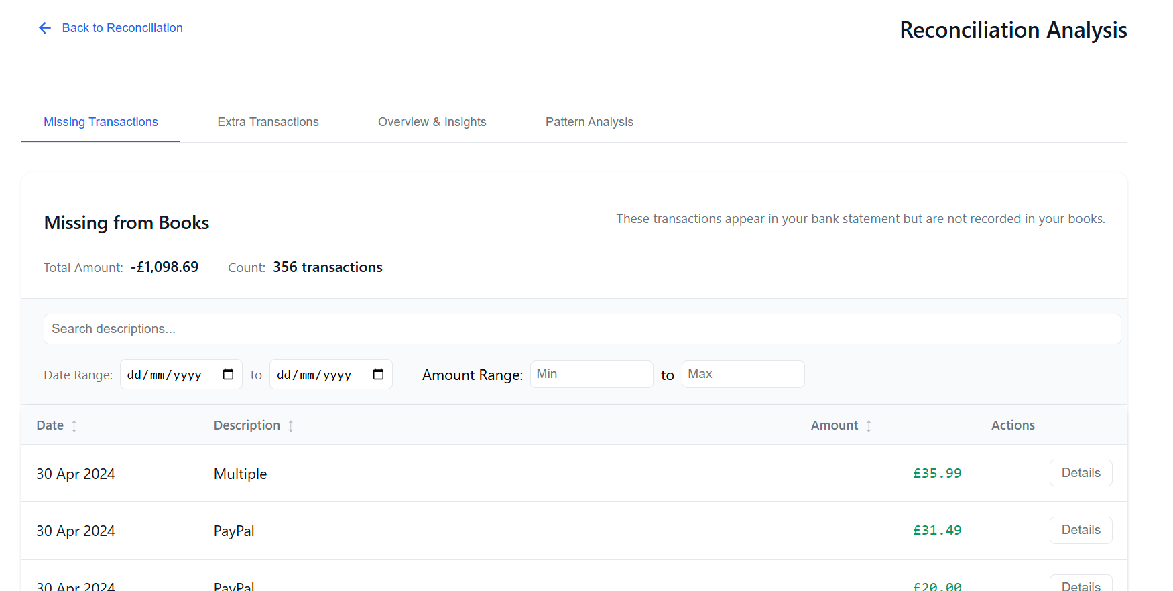The width and height of the screenshot is (1173, 591).
Task: Select the Multiple transaction row description
Action: [x=240, y=474]
